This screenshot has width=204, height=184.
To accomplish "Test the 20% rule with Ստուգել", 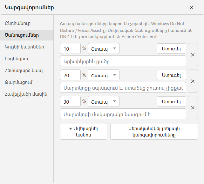I will point(171,75).
